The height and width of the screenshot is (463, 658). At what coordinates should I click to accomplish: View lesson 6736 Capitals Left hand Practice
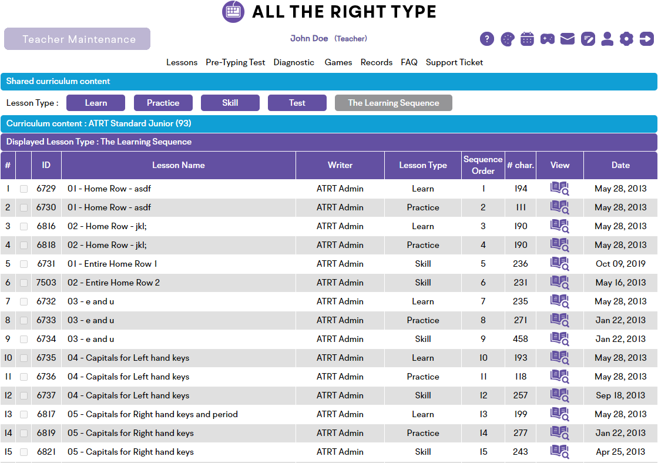[x=560, y=377]
